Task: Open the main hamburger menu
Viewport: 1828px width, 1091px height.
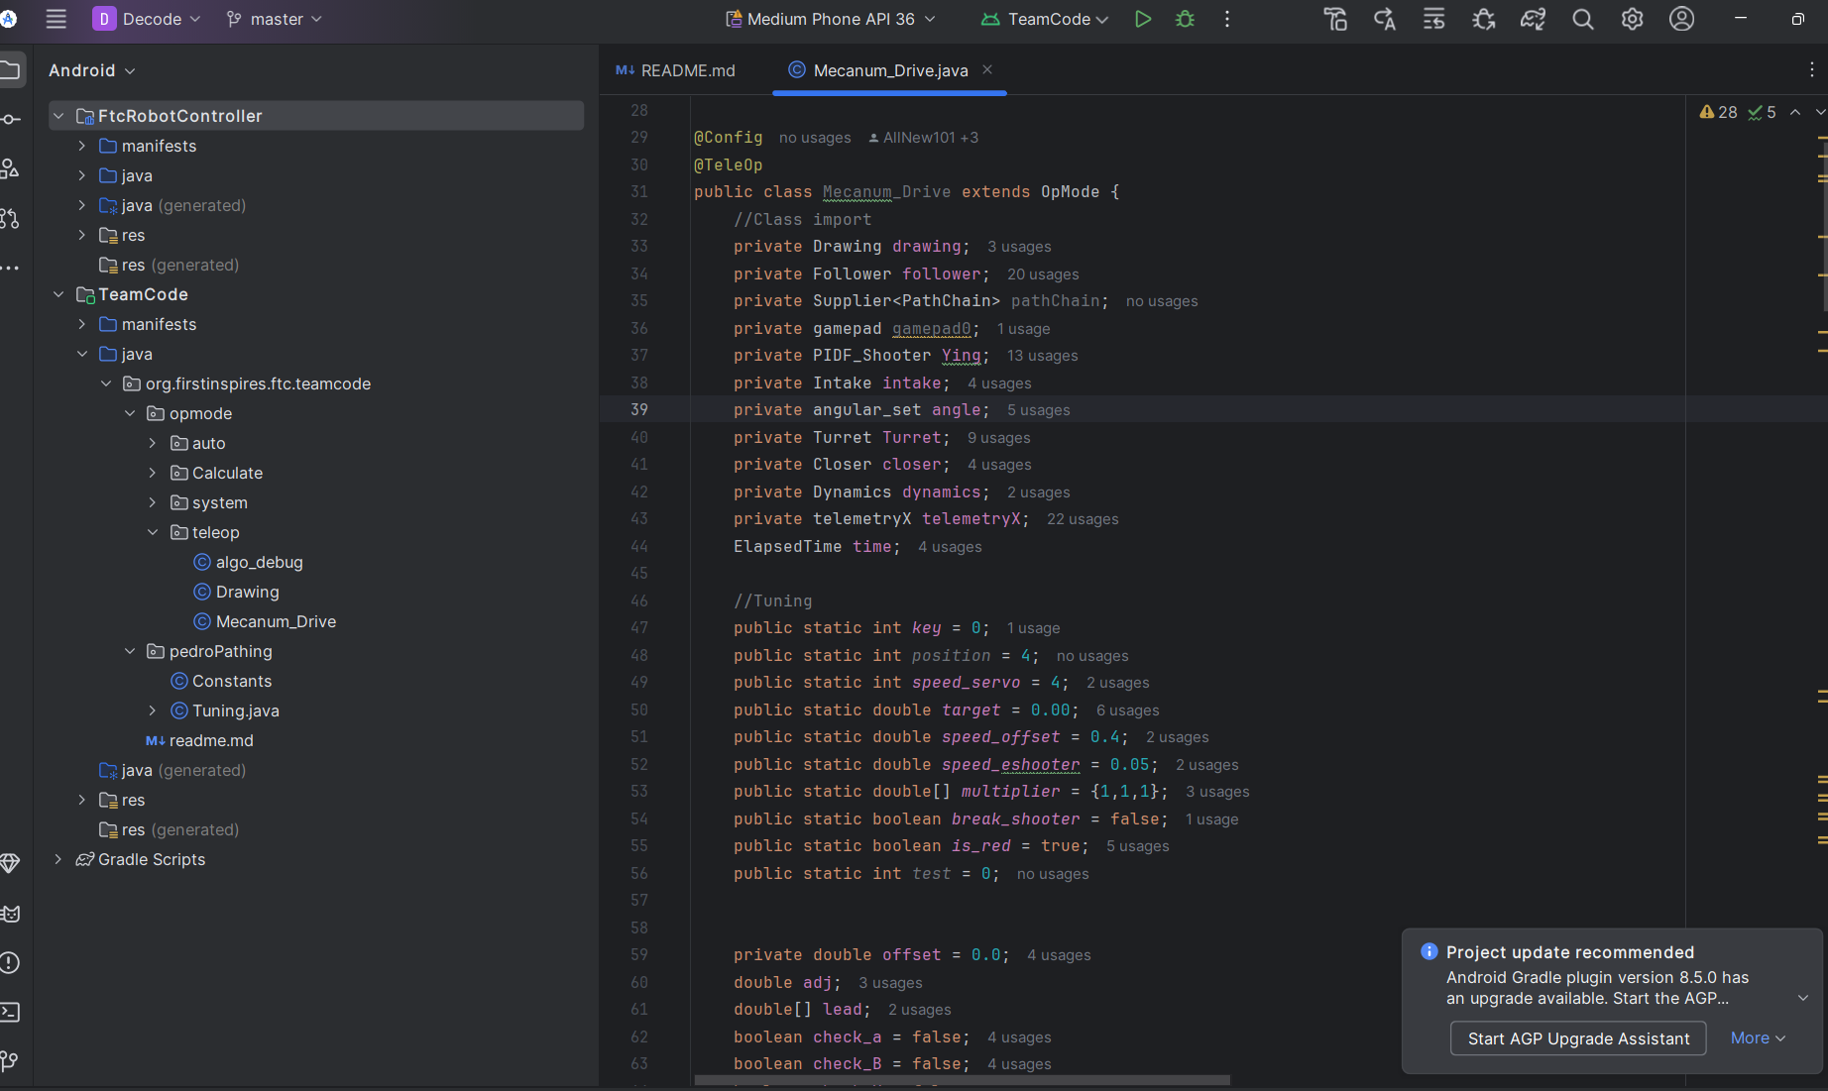Action: 57,19
